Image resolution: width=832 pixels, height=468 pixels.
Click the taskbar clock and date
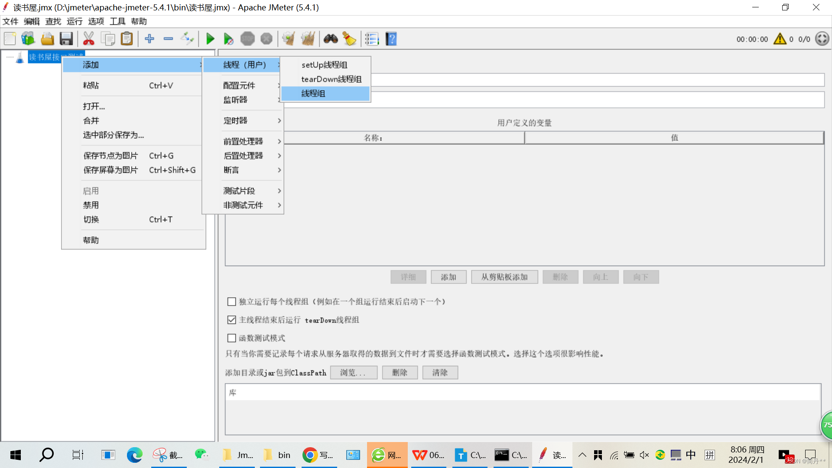747,455
